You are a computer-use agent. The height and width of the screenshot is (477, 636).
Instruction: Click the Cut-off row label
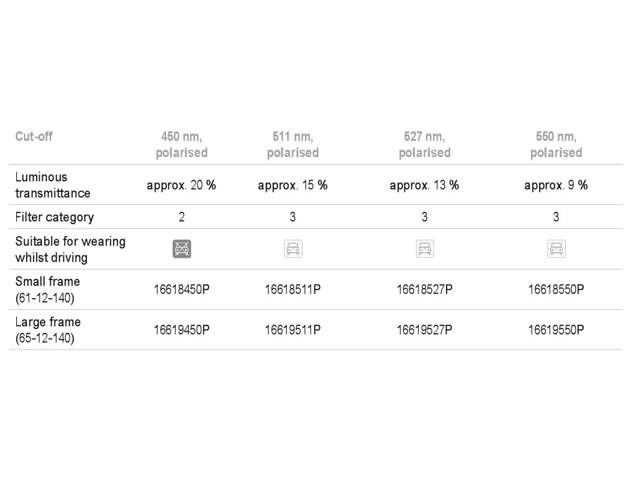pos(34,137)
